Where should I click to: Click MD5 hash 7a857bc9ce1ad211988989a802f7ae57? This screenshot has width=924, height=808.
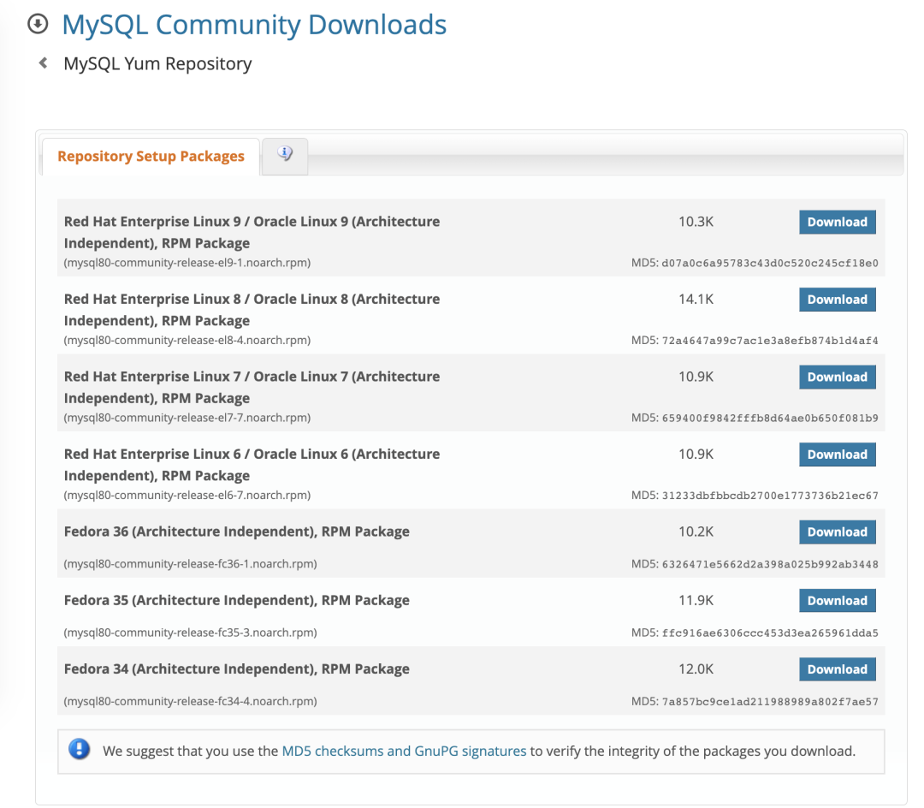coord(770,702)
